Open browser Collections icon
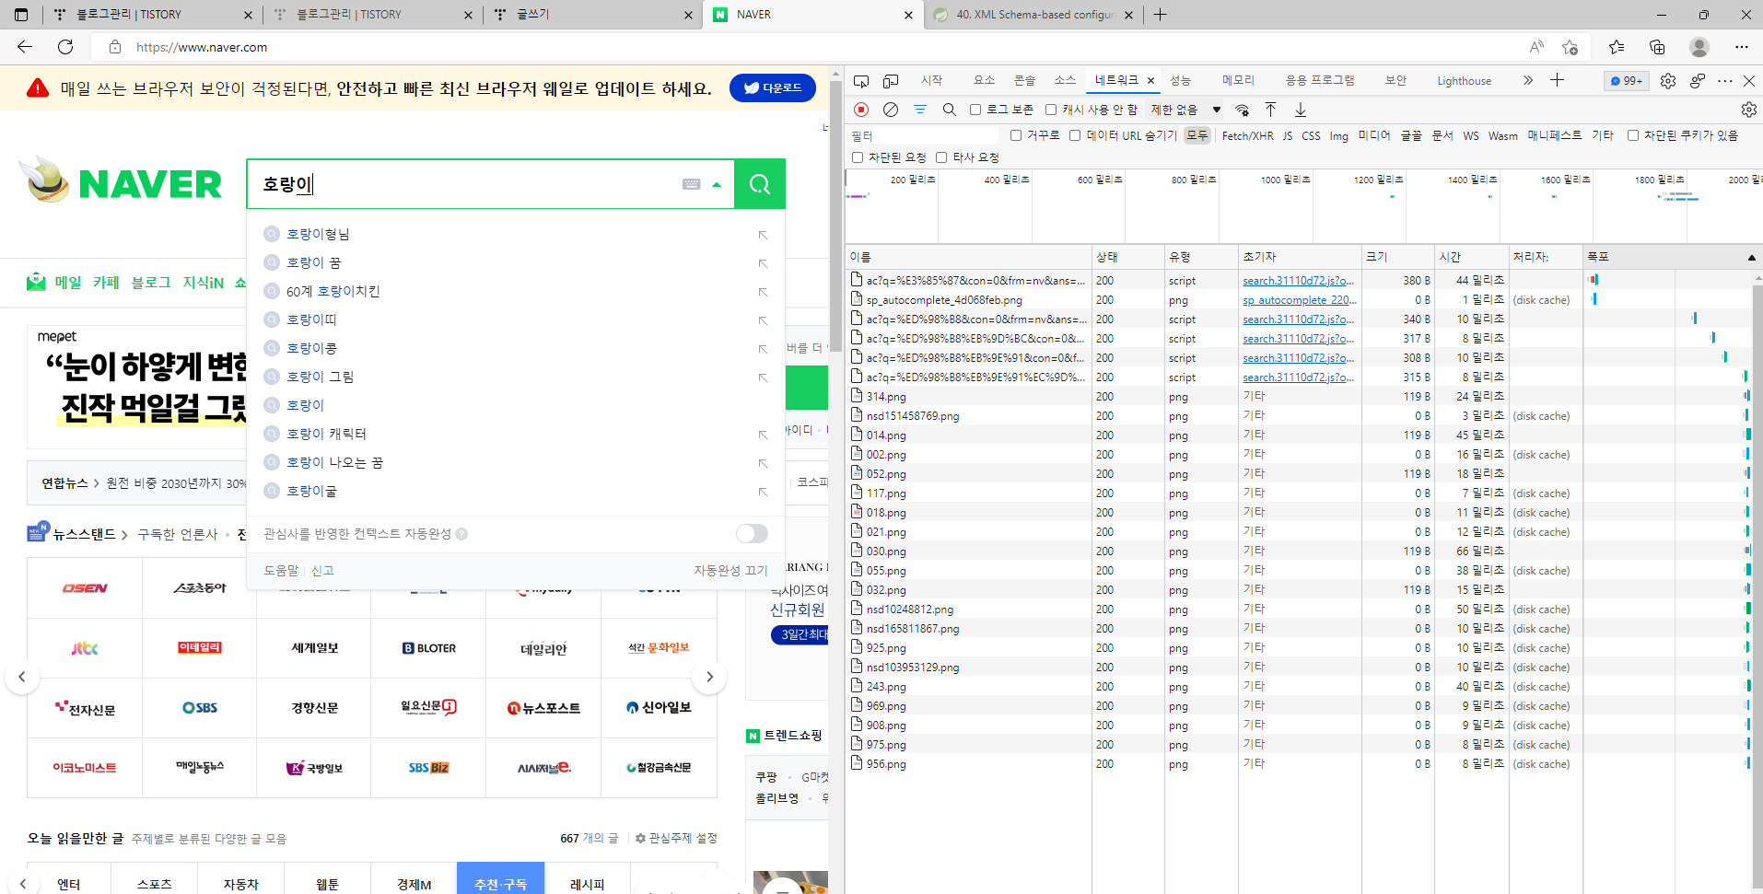Image resolution: width=1763 pixels, height=894 pixels. (1657, 47)
